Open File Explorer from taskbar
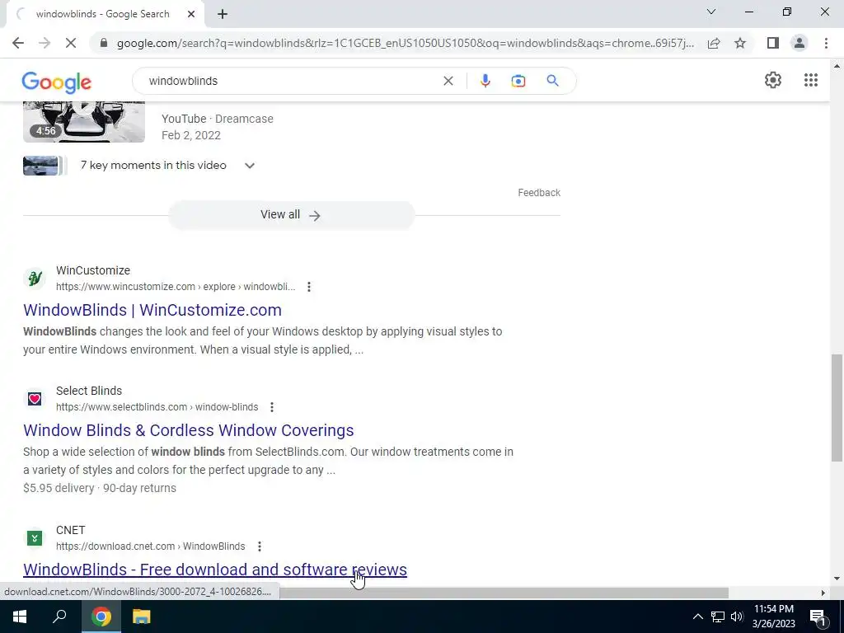The width and height of the screenshot is (844, 633). [x=141, y=617]
